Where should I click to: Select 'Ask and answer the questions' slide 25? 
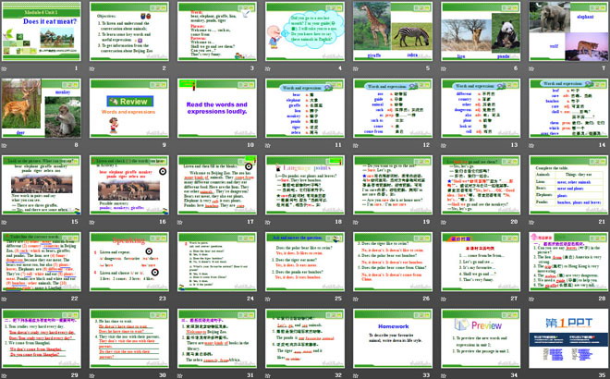click(x=302, y=260)
